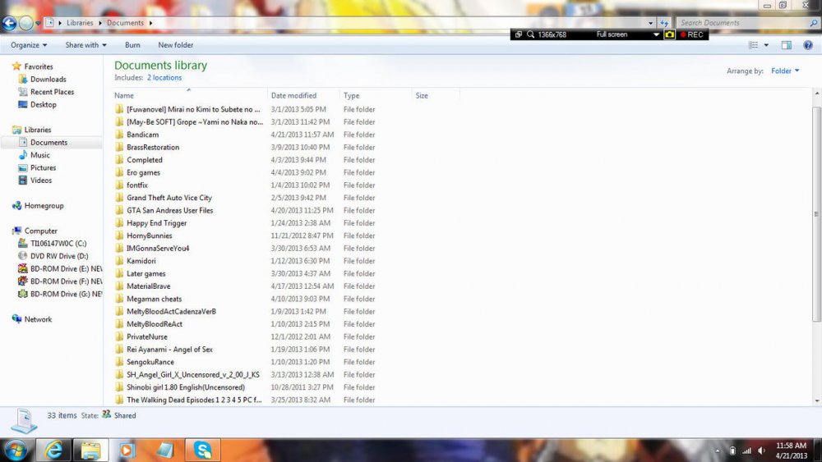The width and height of the screenshot is (822, 462).
Task: Expand the view options dropdown arrow
Action: (x=767, y=45)
